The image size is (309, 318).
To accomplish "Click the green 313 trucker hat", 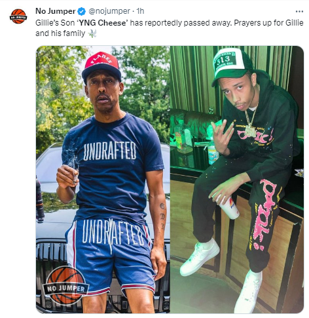I will coord(228,66).
